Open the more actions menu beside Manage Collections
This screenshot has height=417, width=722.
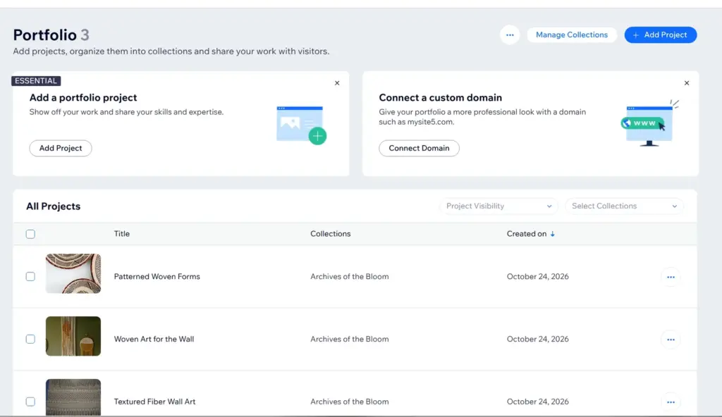(510, 35)
